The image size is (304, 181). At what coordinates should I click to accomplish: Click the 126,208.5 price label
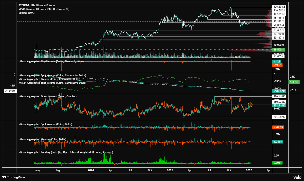coord(279,7)
